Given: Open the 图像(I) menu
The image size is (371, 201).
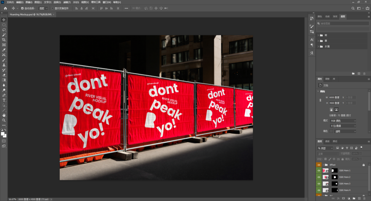Looking at the screenshot, I should pos(29,2).
